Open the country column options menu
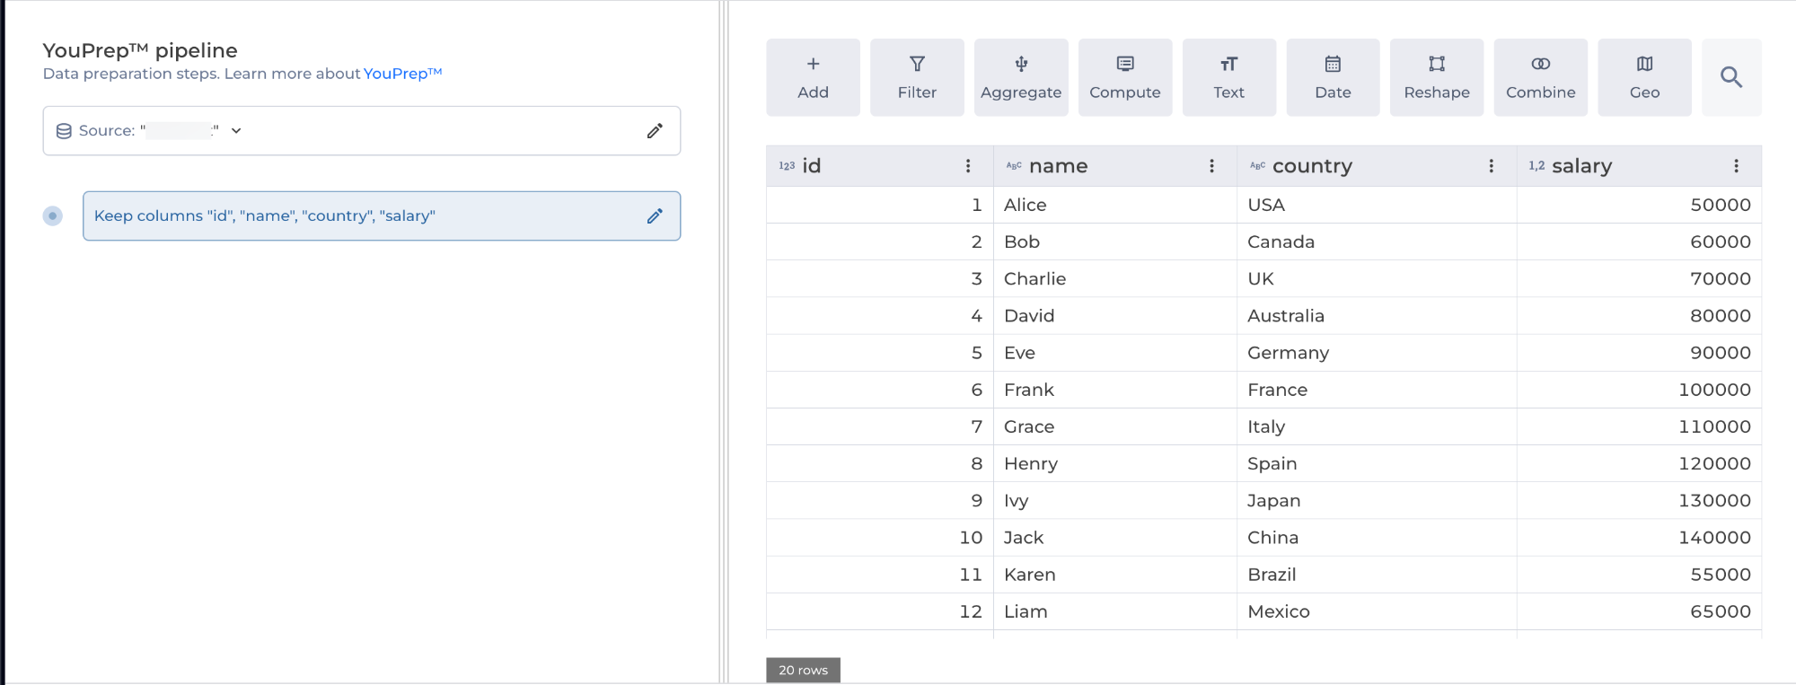Image resolution: width=1796 pixels, height=685 pixels. [1491, 166]
